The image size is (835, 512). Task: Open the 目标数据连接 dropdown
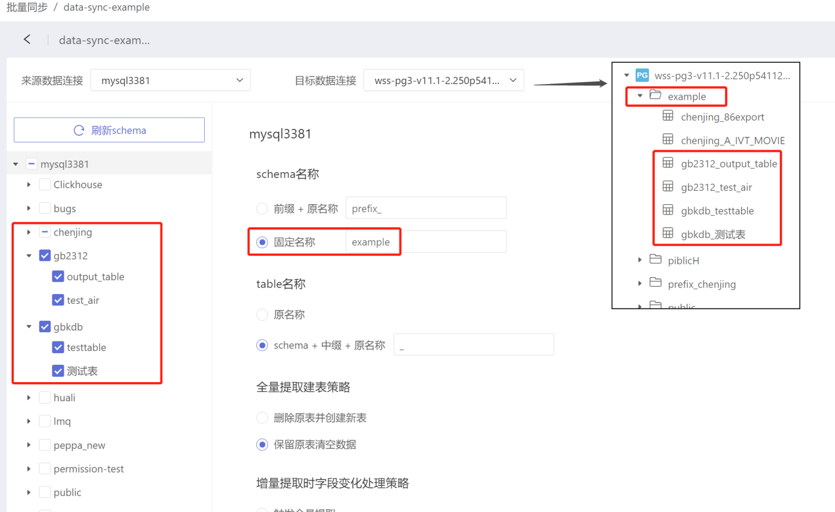[444, 81]
